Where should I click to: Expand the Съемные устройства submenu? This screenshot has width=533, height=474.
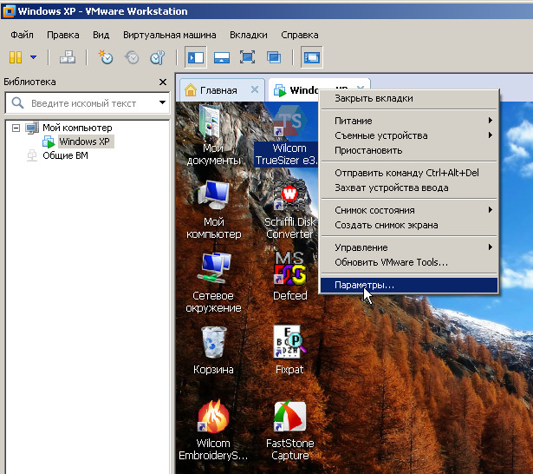point(409,135)
